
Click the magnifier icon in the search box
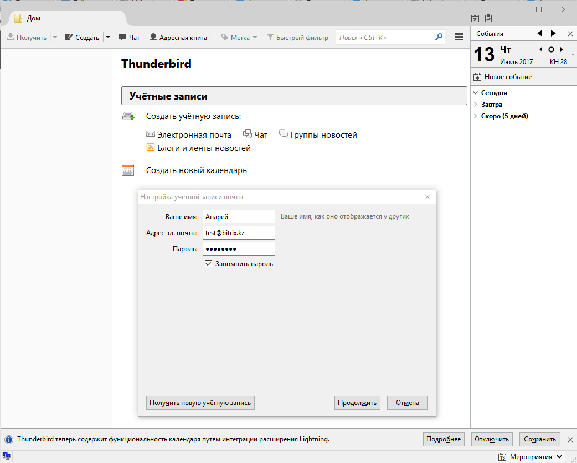tap(438, 37)
